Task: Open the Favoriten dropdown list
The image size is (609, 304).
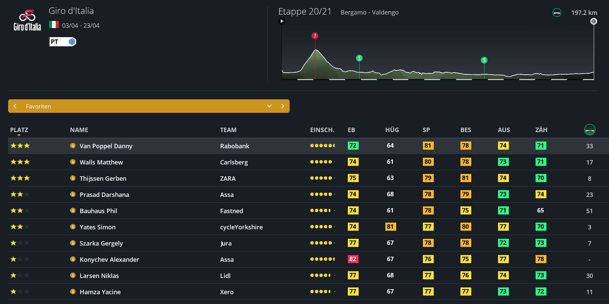Action: (269, 106)
